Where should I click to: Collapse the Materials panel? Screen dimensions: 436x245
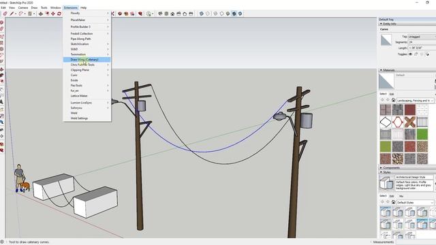(381, 70)
